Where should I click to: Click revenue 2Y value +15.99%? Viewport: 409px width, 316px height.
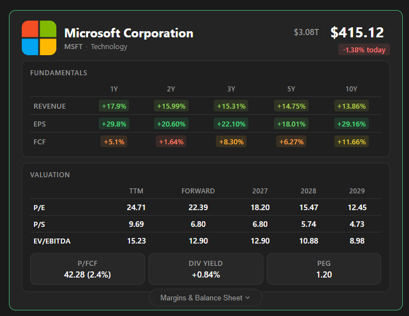[x=171, y=106]
